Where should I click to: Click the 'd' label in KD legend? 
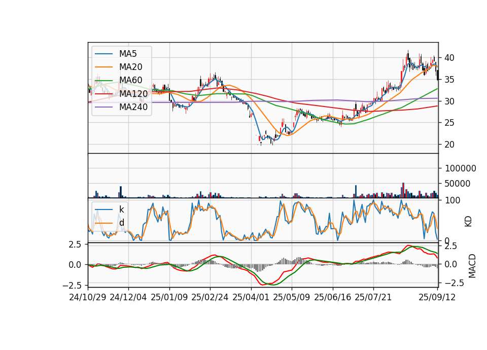coord(121,223)
